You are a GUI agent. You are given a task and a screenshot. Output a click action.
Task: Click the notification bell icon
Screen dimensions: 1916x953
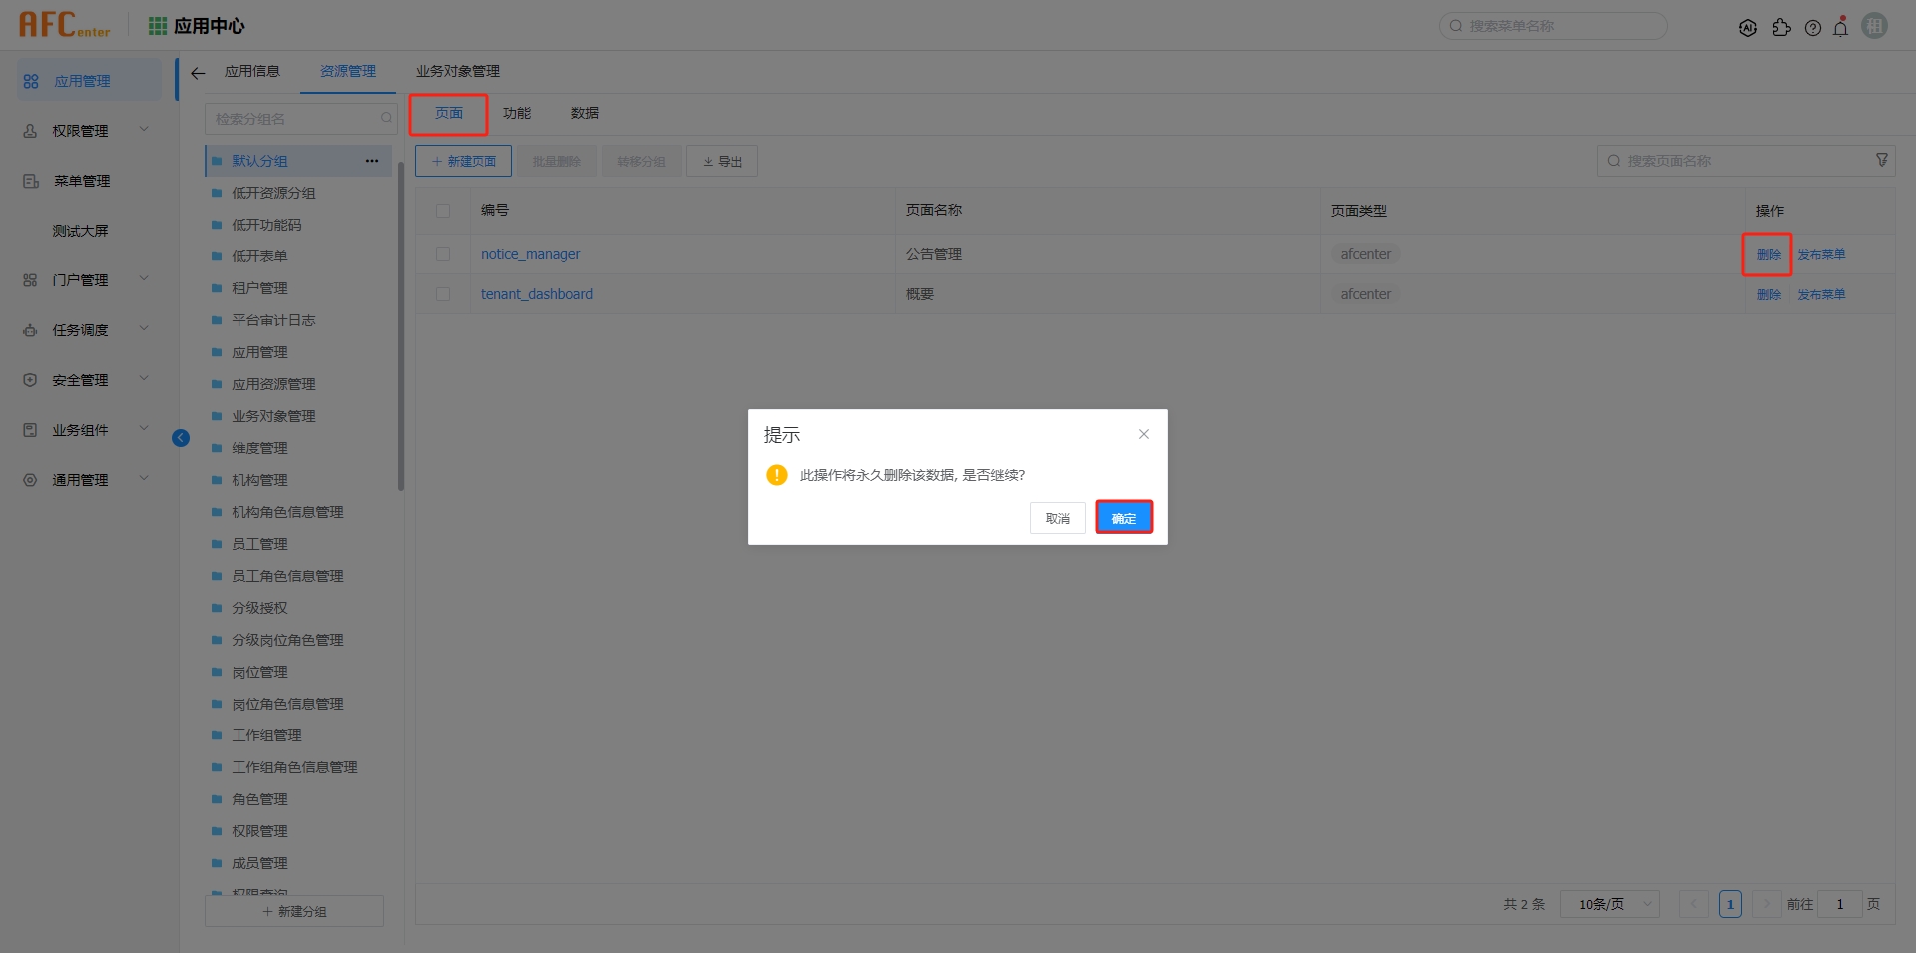(x=1840, y=27)
